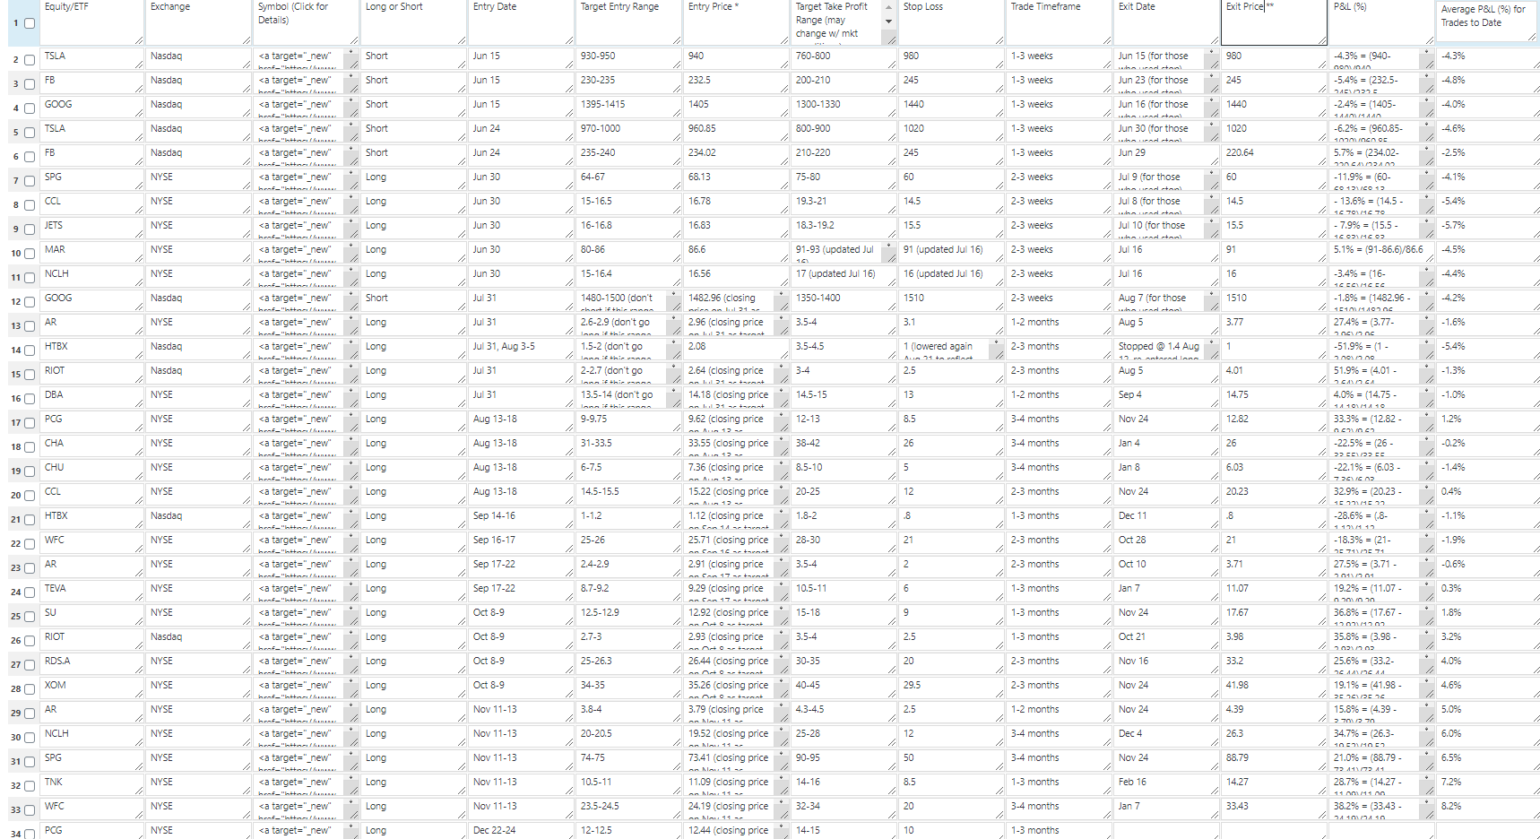Click the 'Stopped @ 1.4 Aug' exit date cell
This screenshot has height=839, width=1540.
[1167, 350]
